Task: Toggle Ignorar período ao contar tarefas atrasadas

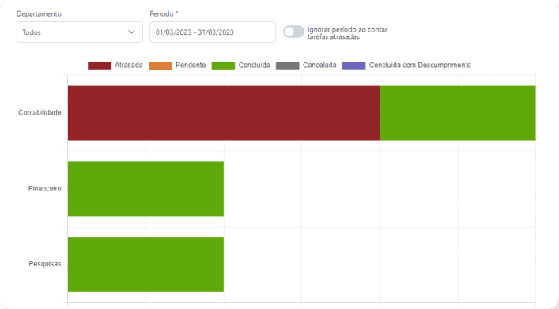Action: coord(294,32)
